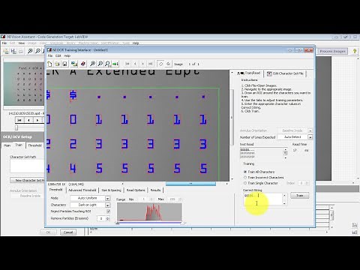
Task: Click the image-acquire icon after Save
Action: [x=74, y=64]
